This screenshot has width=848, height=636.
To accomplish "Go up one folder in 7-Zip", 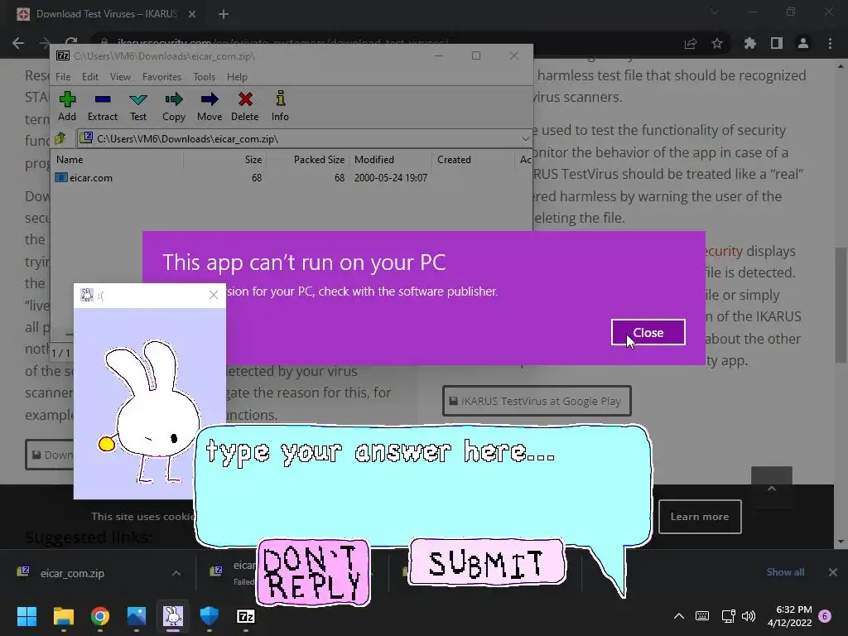I will [60, 138].
